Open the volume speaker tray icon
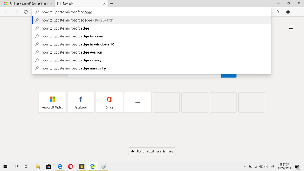Image resolution: width=304 pixels, height=171 pixels. click(x=261, y=166)
